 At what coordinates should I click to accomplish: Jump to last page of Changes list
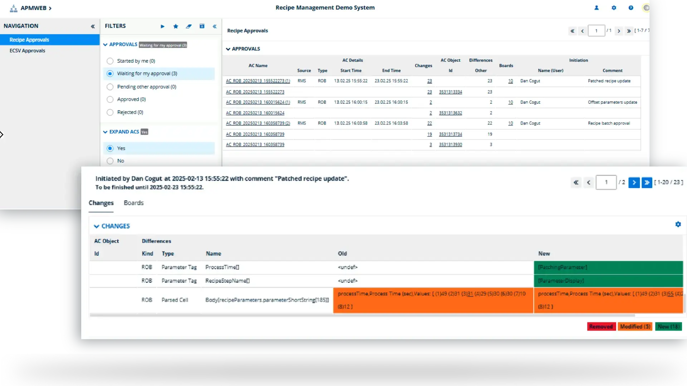[647, 183]
